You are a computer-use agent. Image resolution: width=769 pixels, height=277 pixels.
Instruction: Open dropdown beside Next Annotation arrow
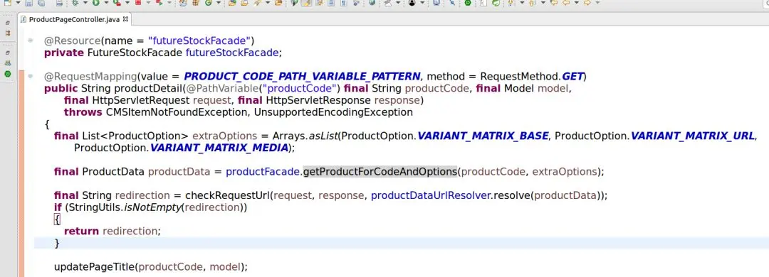pos(522,3)
